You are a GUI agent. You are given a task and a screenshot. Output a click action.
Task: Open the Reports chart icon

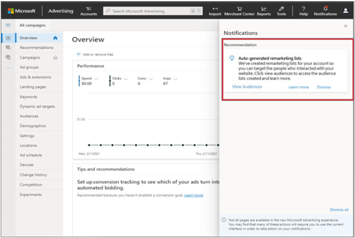pyautogui.click(x=264, y=8)
